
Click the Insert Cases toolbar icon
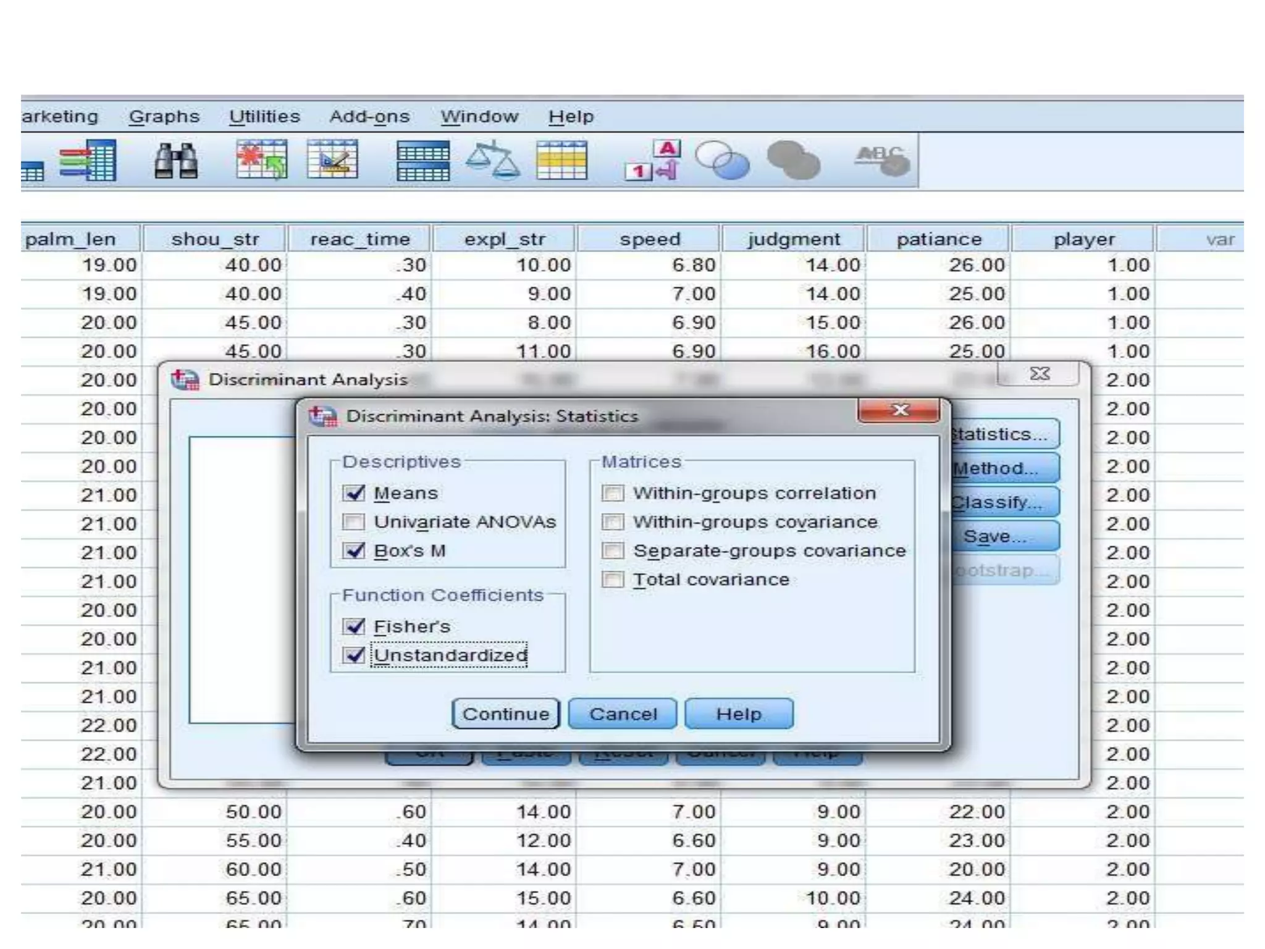click(262, 160)
